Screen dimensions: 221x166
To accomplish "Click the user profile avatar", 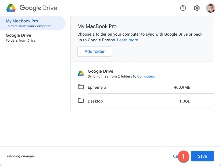I will [211, 8].
